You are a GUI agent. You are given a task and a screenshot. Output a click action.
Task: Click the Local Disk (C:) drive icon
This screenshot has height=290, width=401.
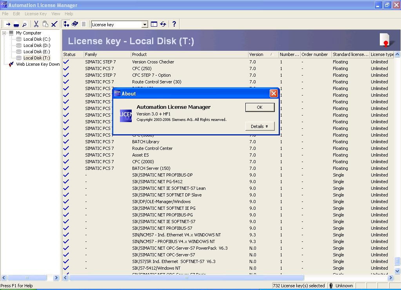coord(19,39)
